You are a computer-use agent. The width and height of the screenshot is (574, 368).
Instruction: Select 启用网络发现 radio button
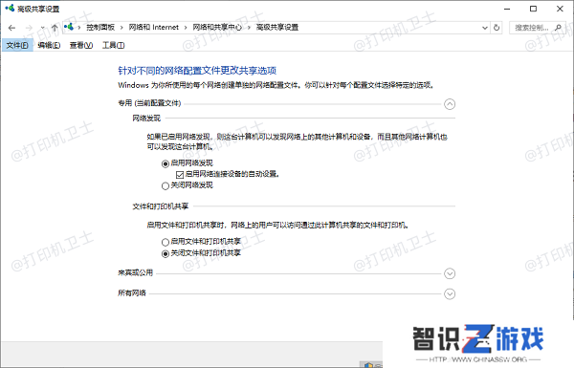click(x=166, y=163)
